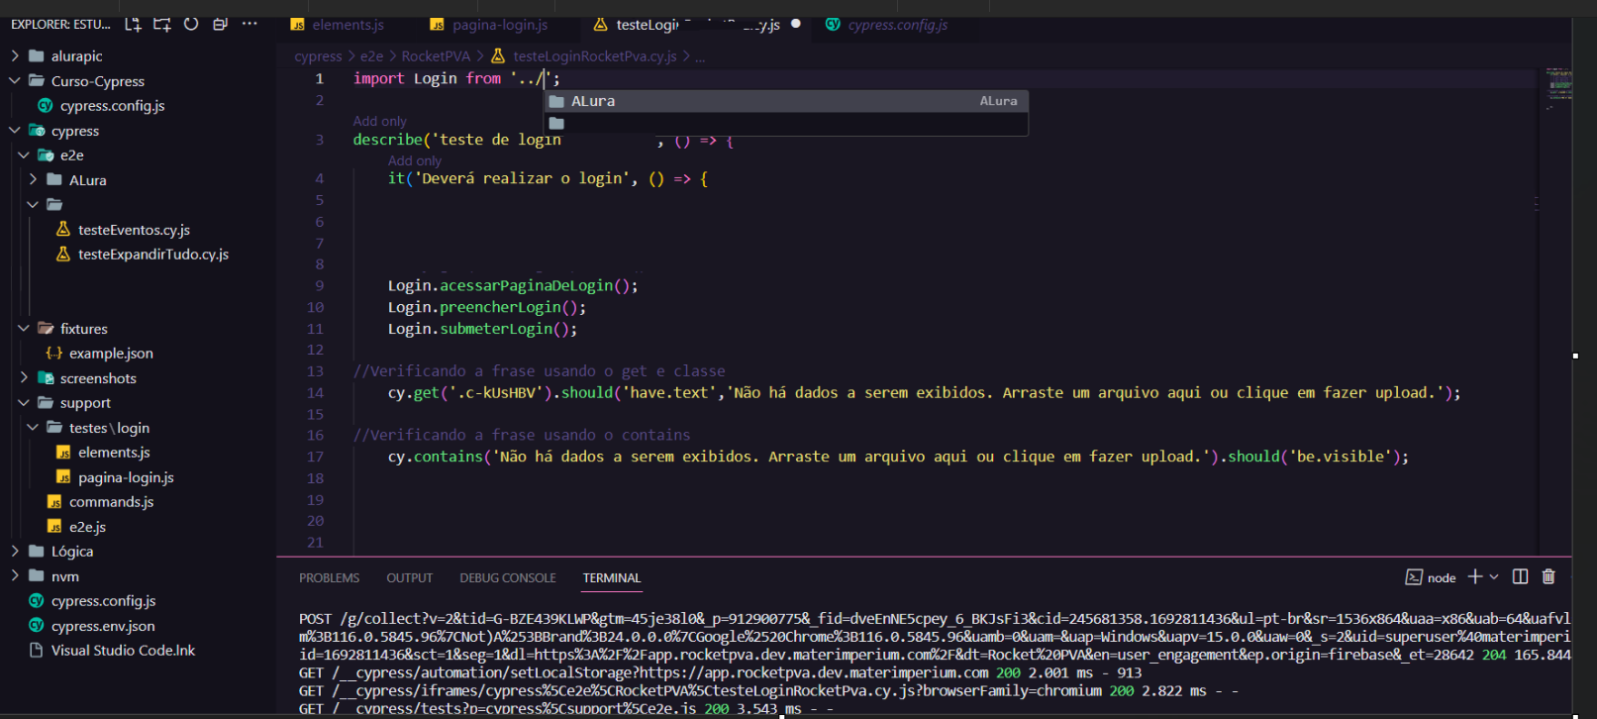
Task: Kill terminal using trash icon
Action: pos(1549,576)
